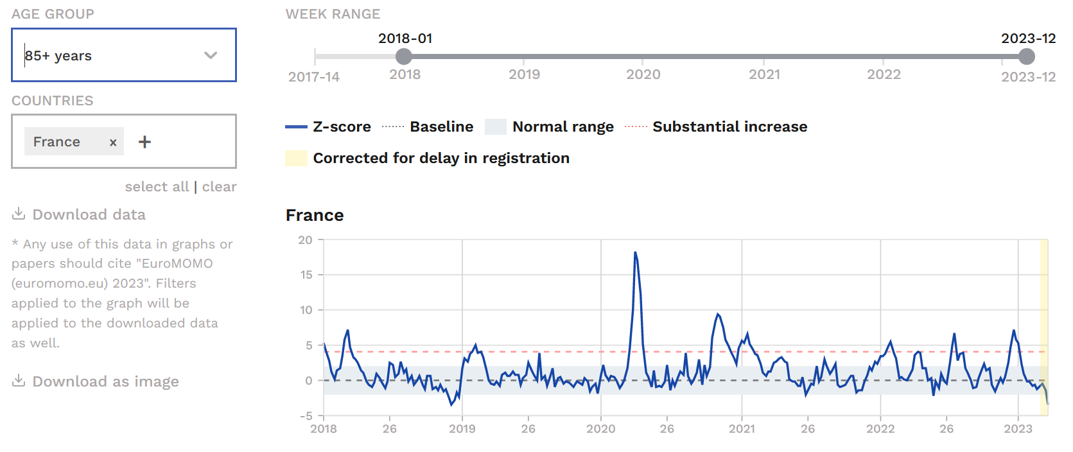The image size is (1073, 452).
Task: Click the Download data link
Action: coord(89,214)
